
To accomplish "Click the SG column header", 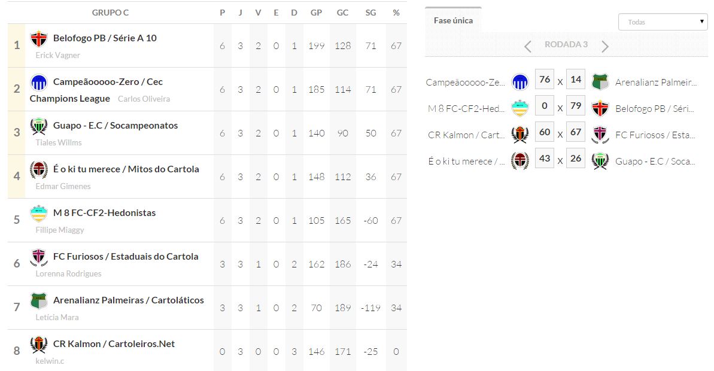I will pyautogui.click(x=370, y=13).
